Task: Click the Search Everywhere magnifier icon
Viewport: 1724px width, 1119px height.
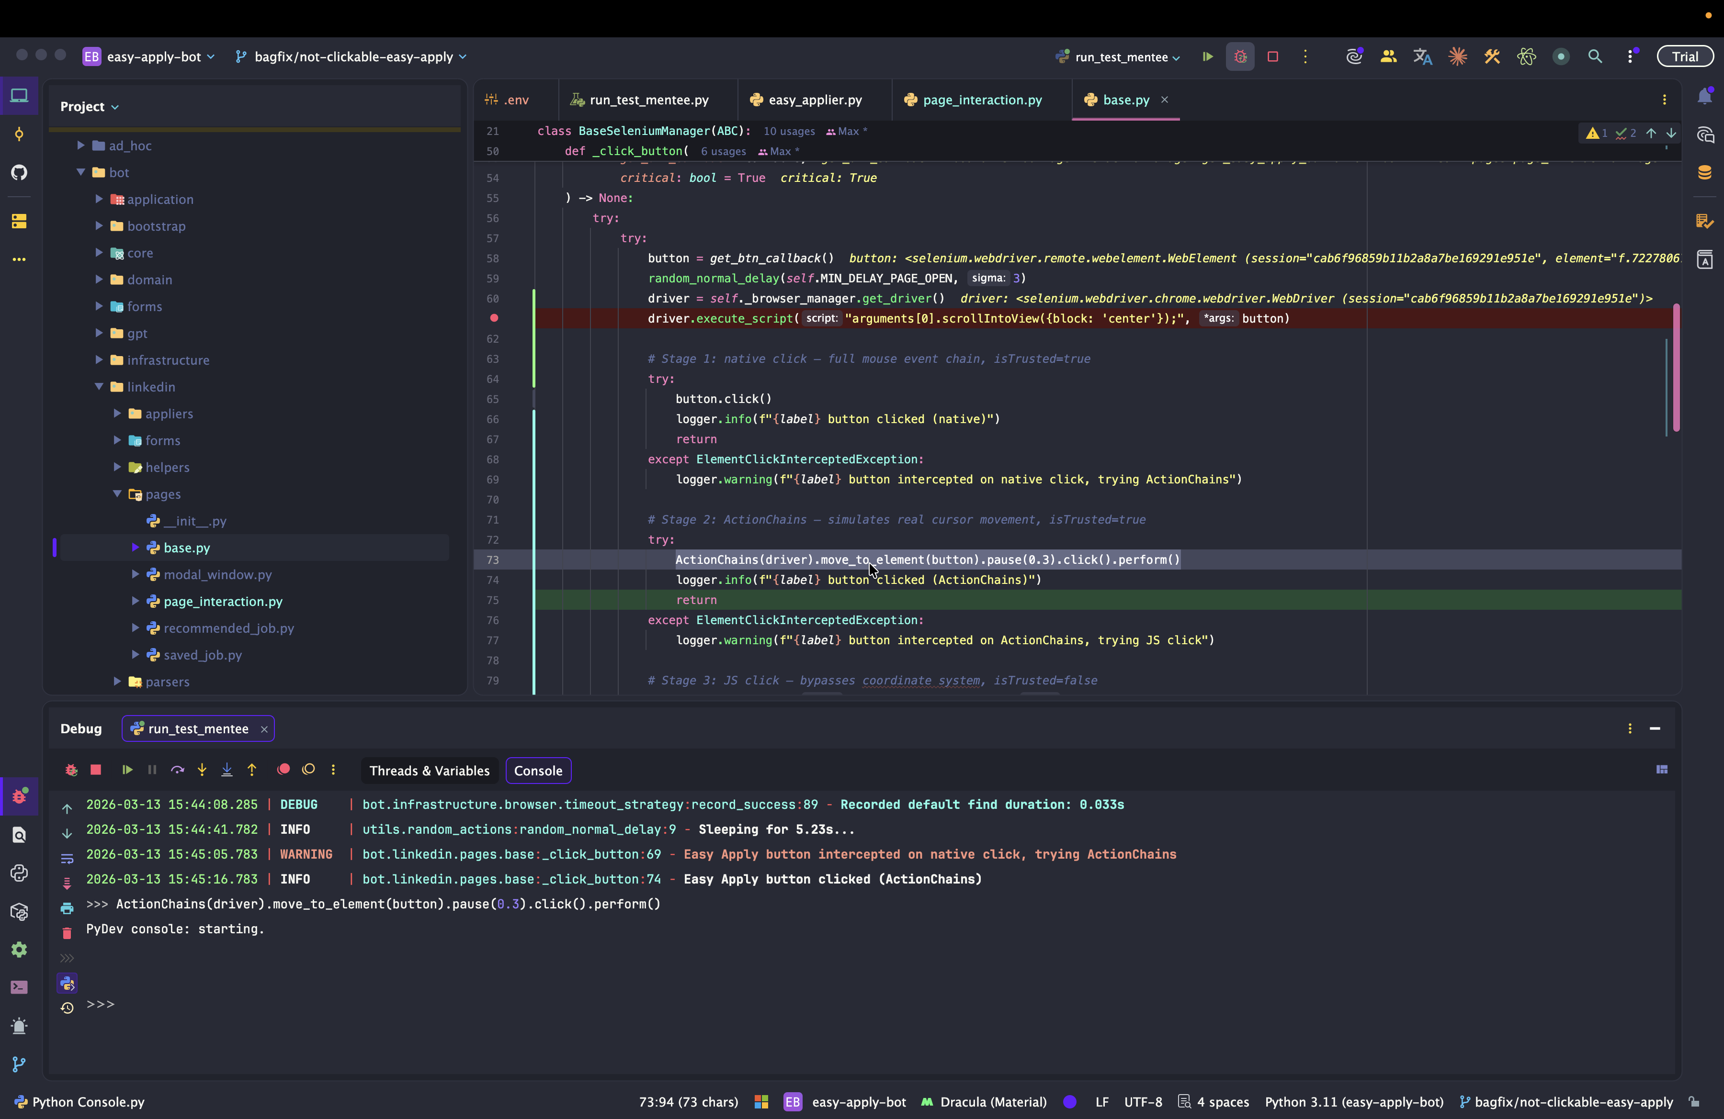Action: (x=1595, y=56)
